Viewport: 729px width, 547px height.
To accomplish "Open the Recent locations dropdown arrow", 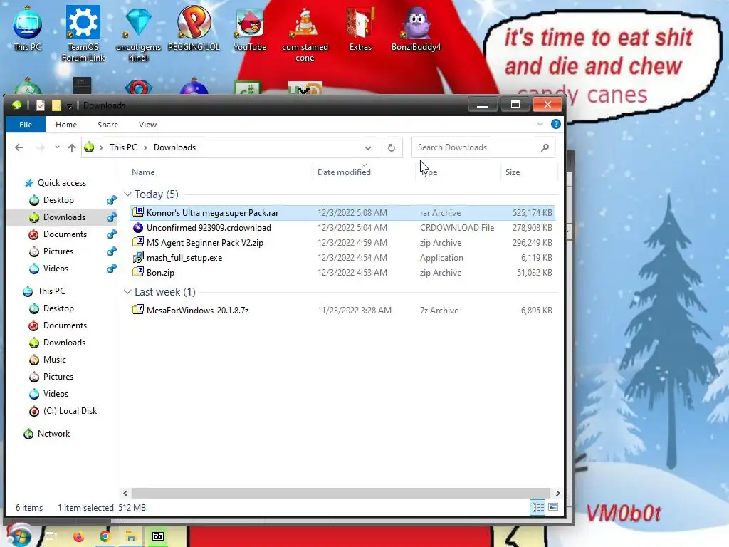I will (57, 147).
